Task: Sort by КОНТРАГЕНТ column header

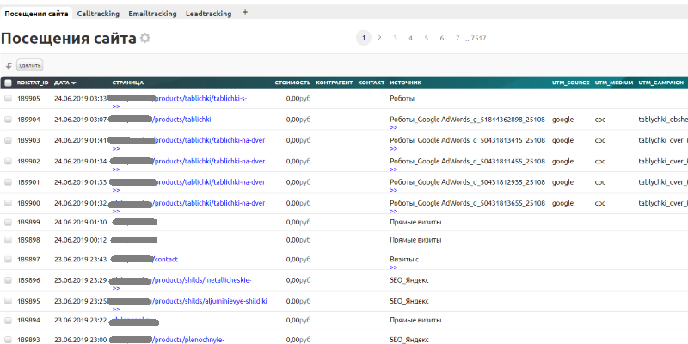Action: (335, 83)
